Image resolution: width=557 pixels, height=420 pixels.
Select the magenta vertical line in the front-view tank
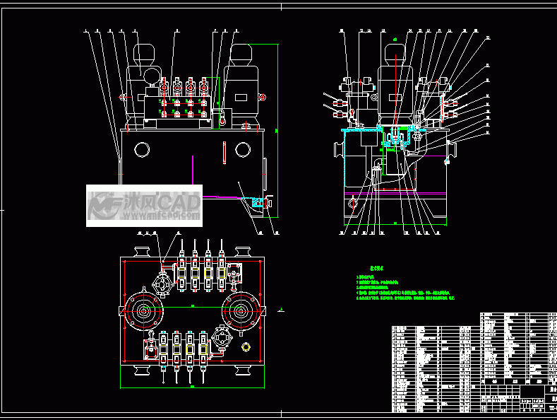coord(193,169)
